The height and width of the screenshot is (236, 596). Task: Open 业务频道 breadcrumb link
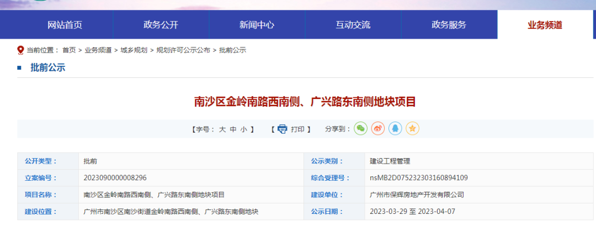[98, 50]
